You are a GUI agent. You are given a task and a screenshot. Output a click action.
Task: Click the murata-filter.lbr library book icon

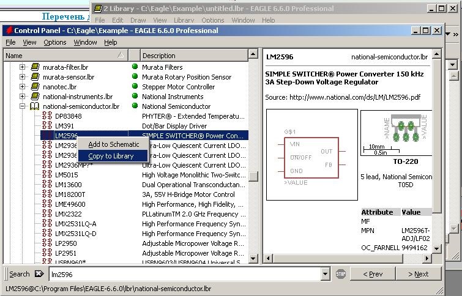(35, 67)
